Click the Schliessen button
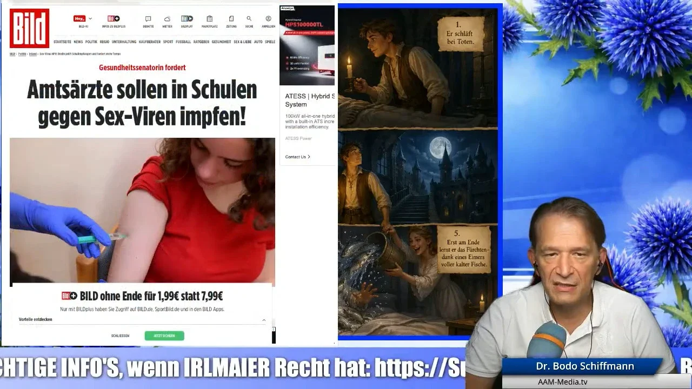The width and height of the screenshot is (692, 389). coord(120,336)
